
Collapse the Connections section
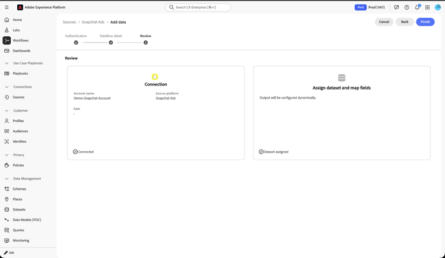7,87
